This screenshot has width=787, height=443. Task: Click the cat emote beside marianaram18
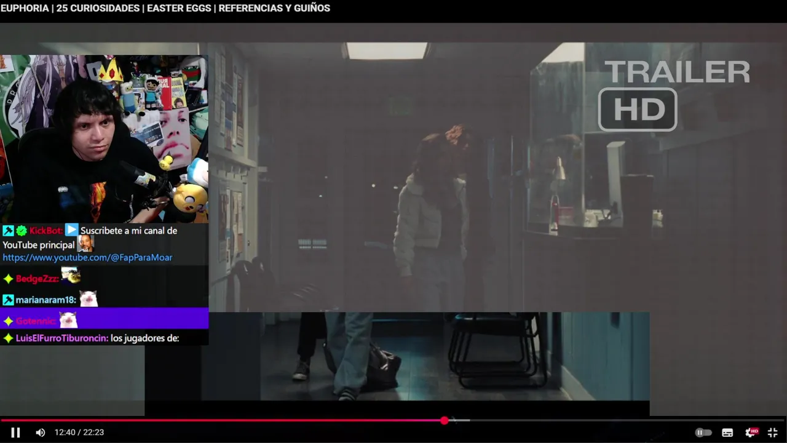[89, 299]
